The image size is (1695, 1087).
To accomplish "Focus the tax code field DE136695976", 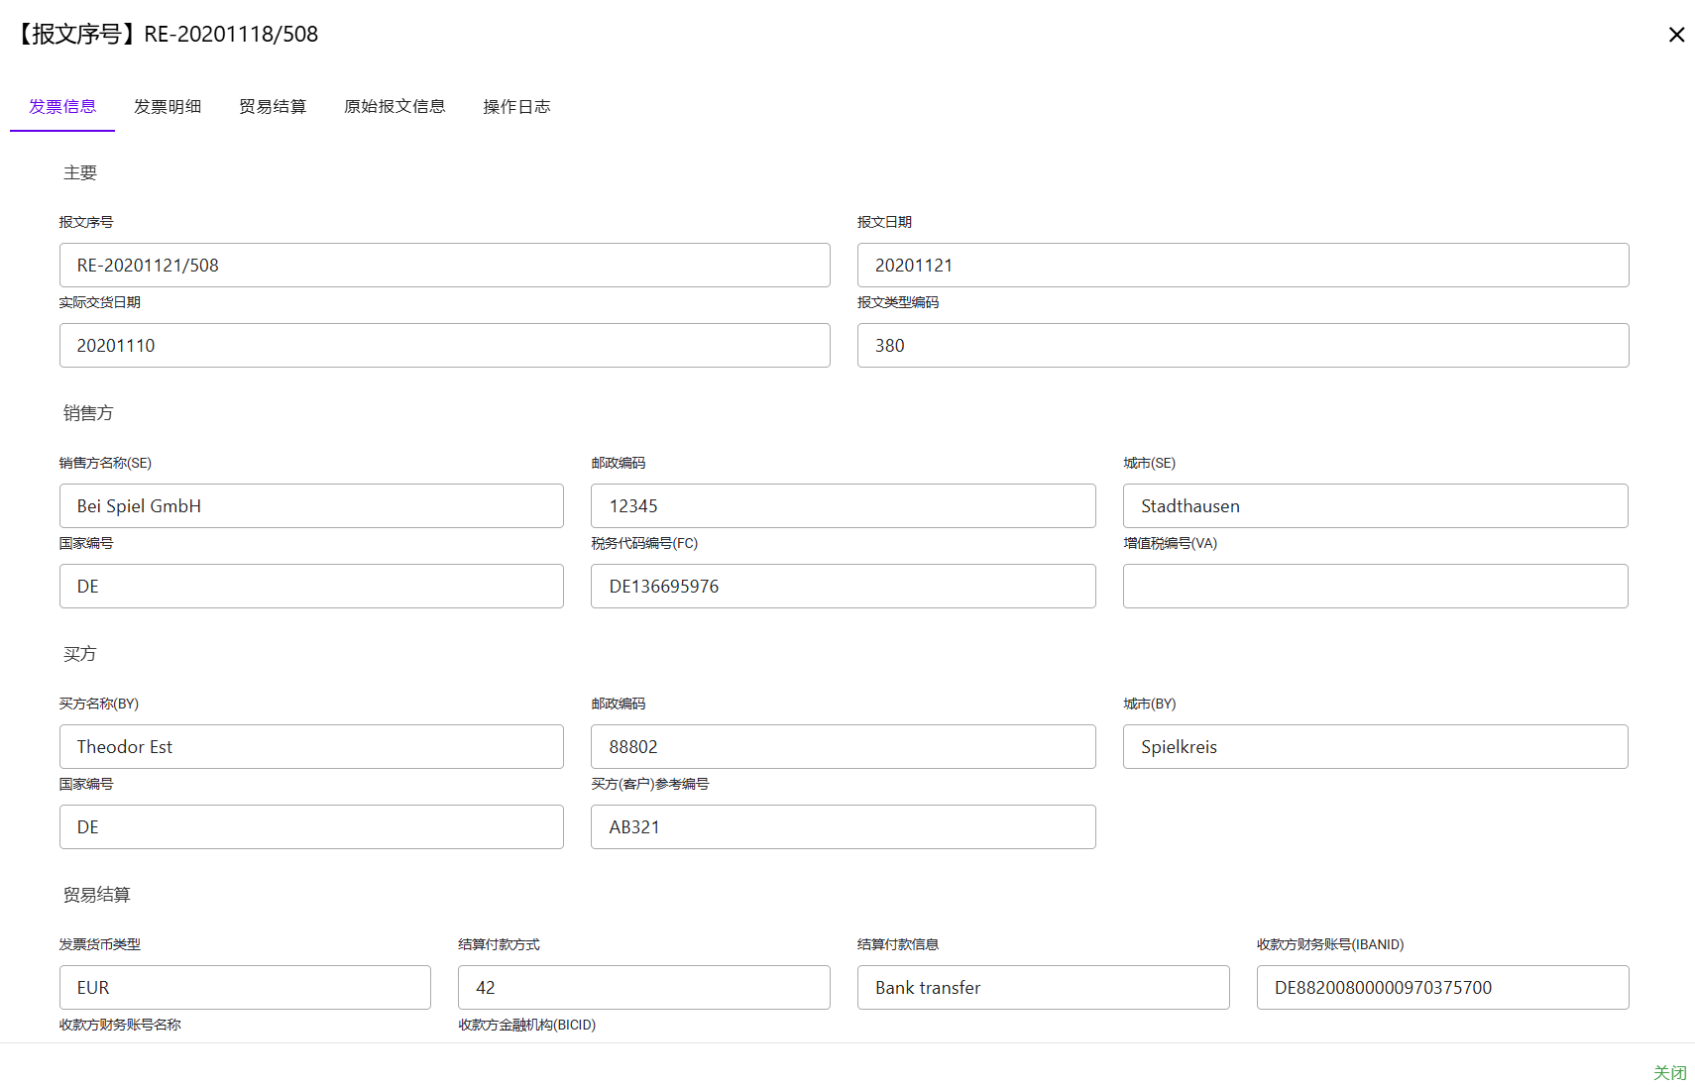I will click(x=843, y=587).
